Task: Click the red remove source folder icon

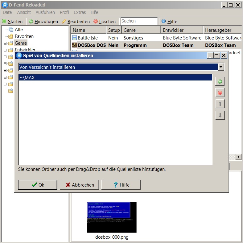Action: 220,93
